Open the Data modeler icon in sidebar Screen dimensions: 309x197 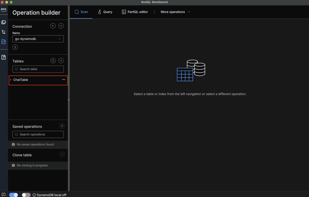tap(4, 22)
